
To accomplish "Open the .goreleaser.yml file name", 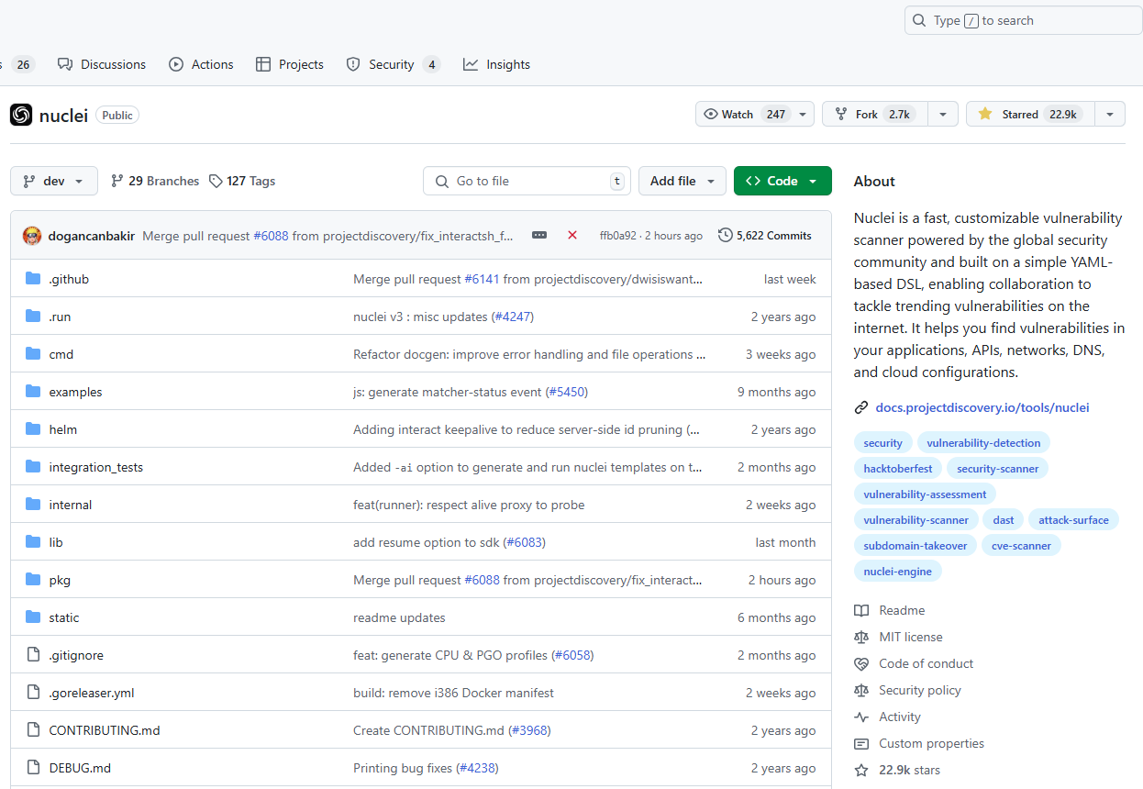I will [x=92, y=693].
